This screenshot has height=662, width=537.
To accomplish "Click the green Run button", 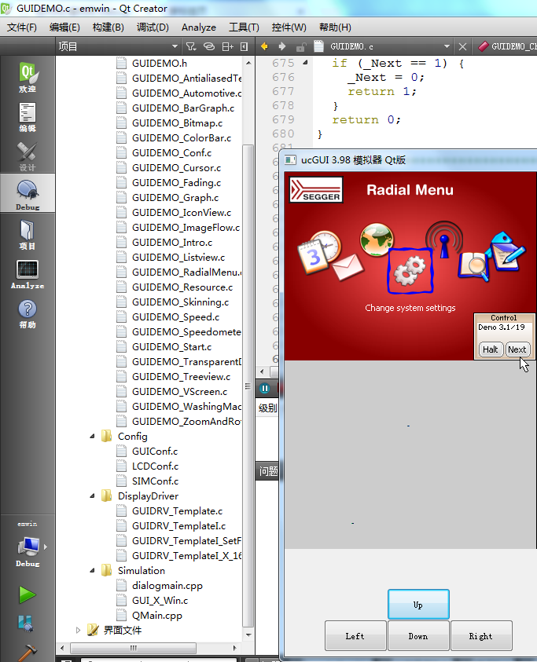I will 28,594.
